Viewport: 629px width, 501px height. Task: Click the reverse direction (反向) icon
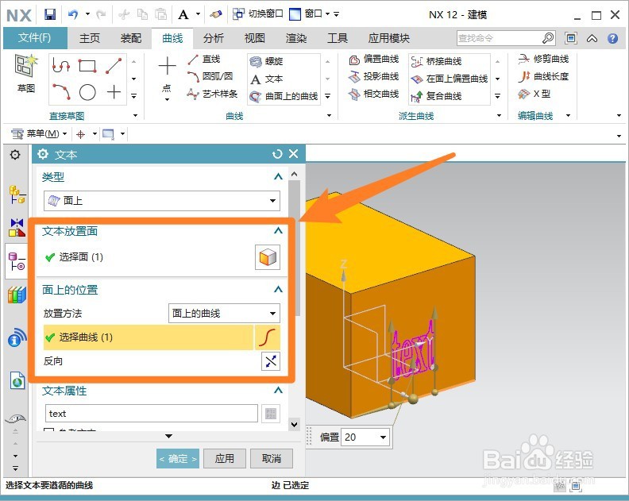tap(271, 361)
